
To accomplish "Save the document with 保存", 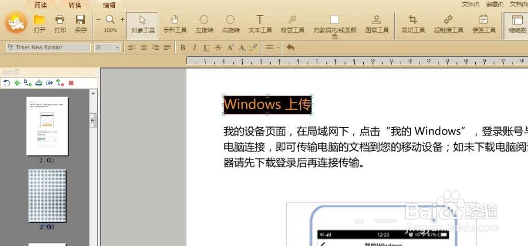I will coord(80,23).
